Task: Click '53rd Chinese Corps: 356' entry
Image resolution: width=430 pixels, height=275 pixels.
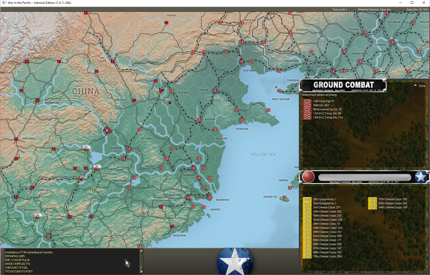Action: [327, 236]
